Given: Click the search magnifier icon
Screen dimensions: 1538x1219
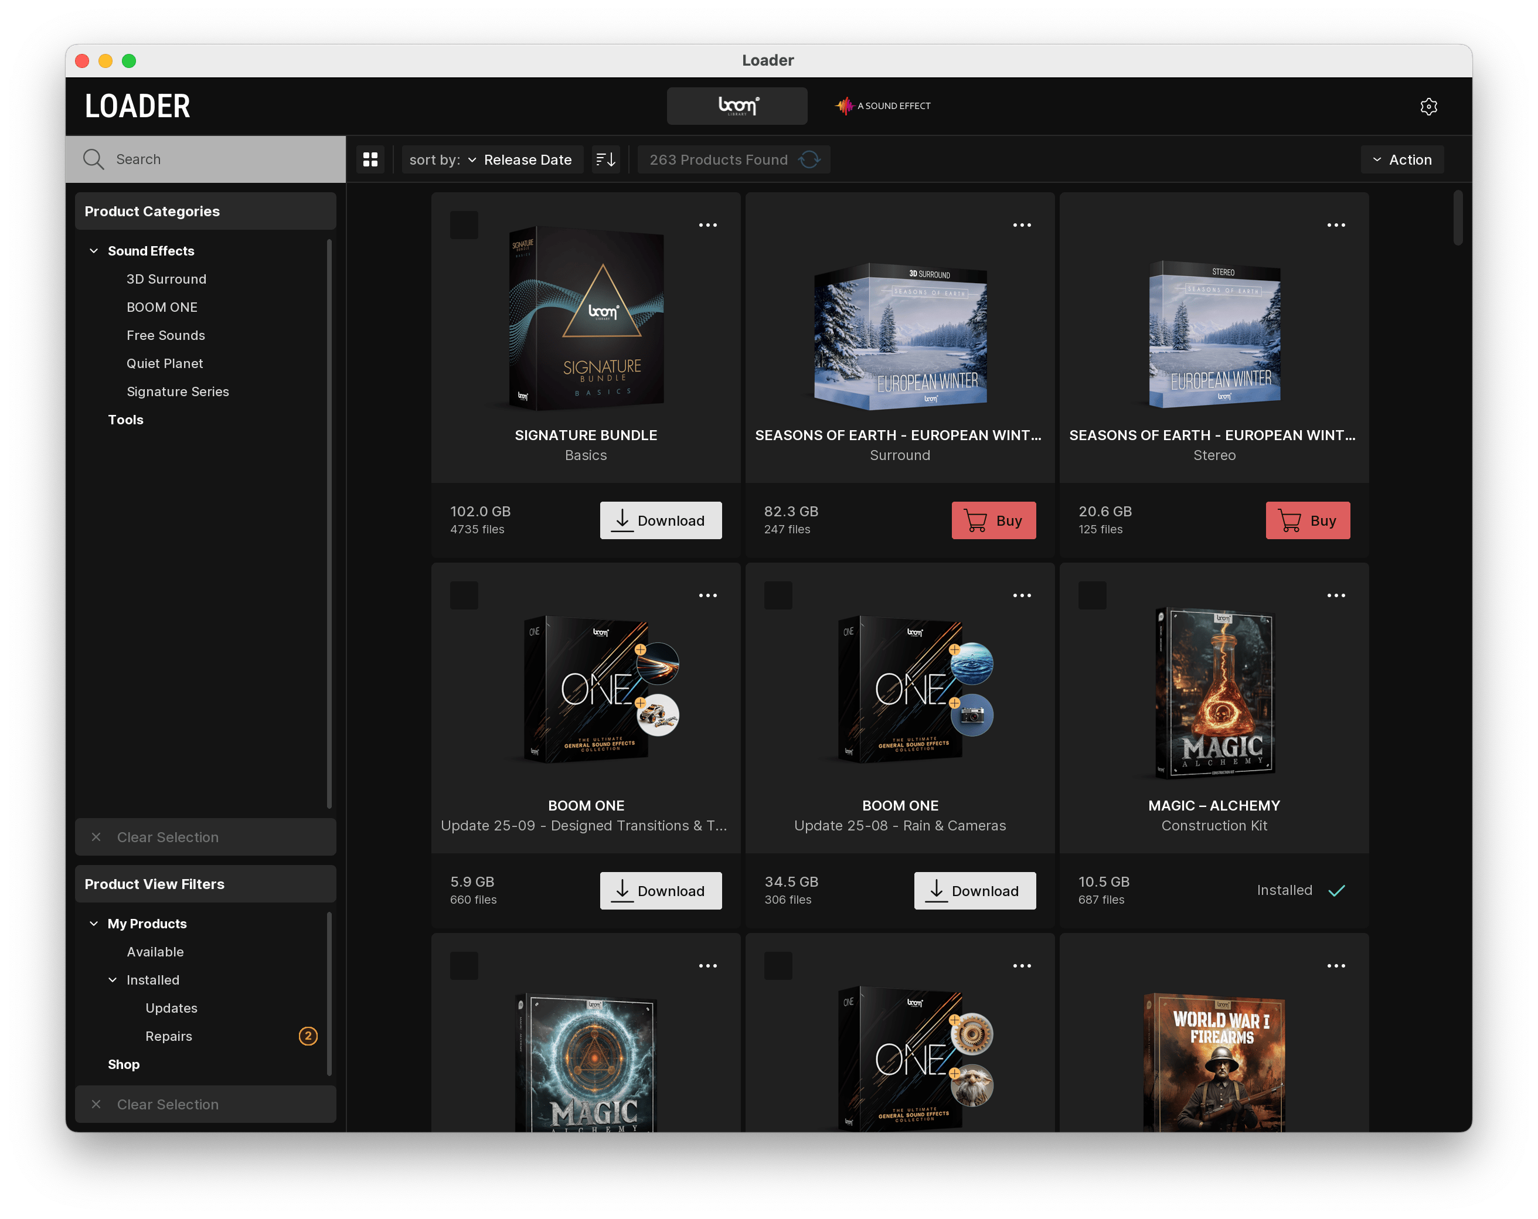Looking at the screenshot, I should 93,159.
